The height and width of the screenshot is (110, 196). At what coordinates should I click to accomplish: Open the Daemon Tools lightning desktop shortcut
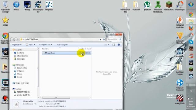point(180,22)
